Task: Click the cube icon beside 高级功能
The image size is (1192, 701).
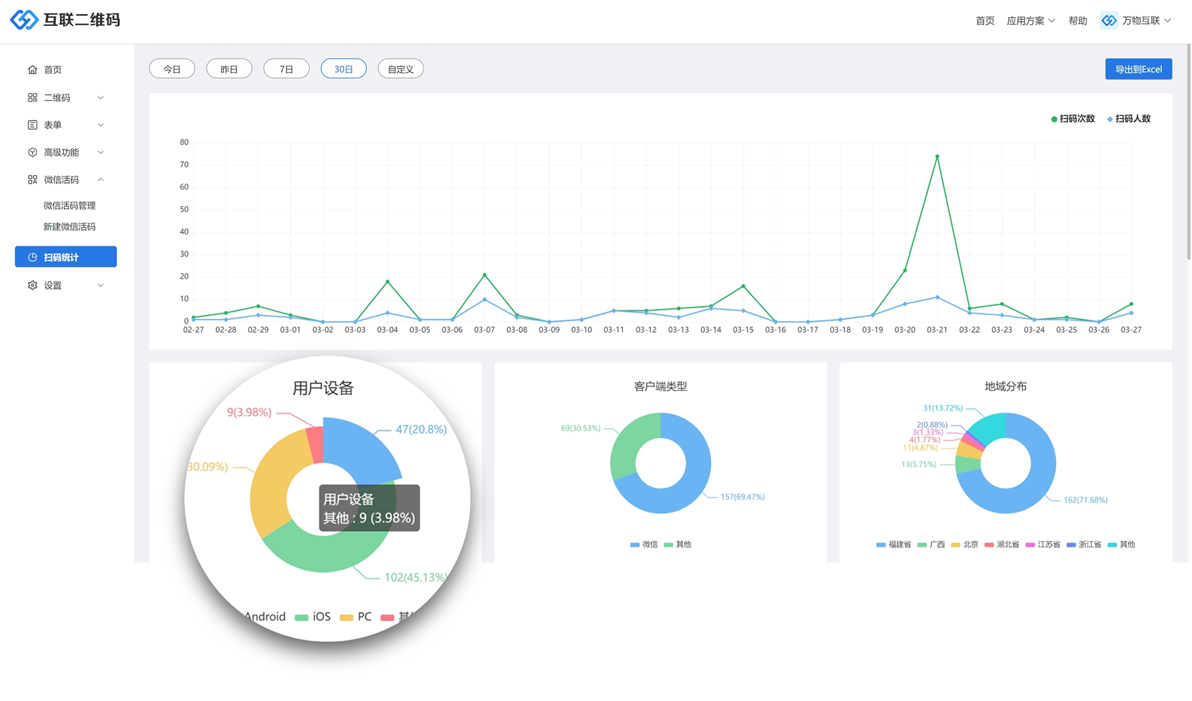Action: point(33,152)
